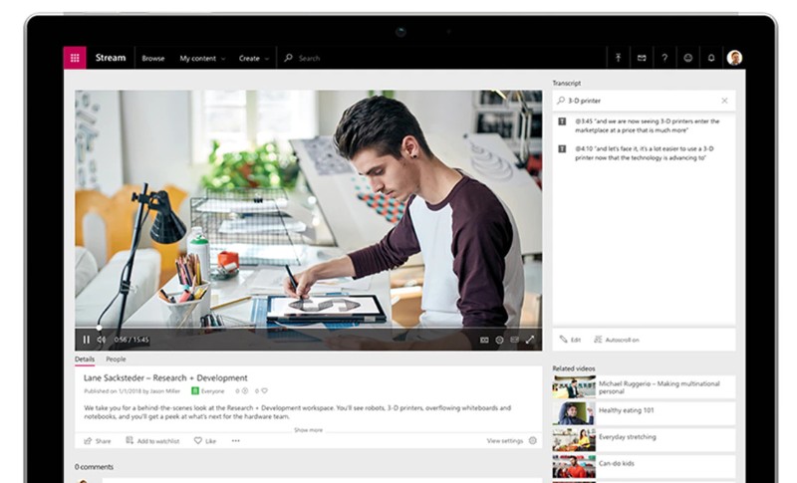The width and height of the screenshot is (797, 483).
Task: Toggle theater mode in the player
Action: click(x=514, y=340)
